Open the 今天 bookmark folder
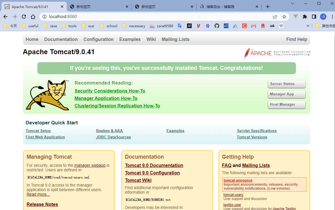Viewport: 335px width, 210px height. pos(10,26)
